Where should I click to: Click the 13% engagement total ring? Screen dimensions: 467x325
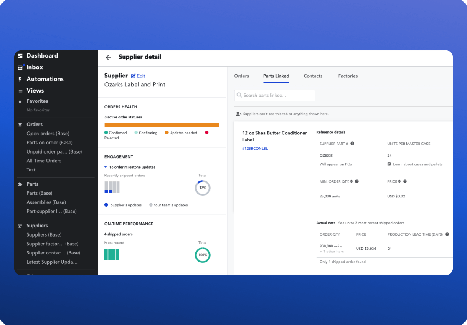click(203, 188)
